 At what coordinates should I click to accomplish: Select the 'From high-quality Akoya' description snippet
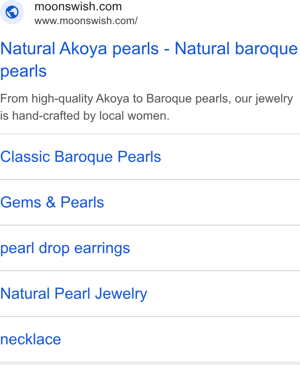[147, 107]
